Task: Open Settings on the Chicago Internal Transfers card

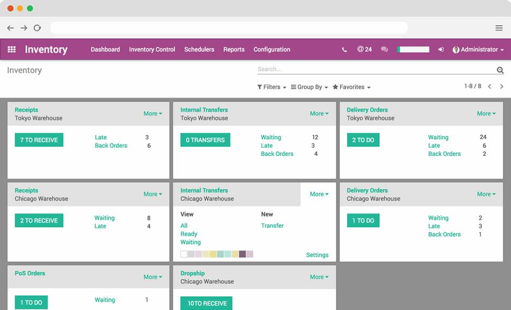Action: coord(317,254)
